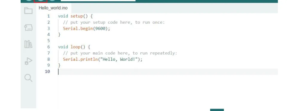Screen dimensions: 299x111
Task: Click the line "void setup() {"
Action: click(75, 16)
